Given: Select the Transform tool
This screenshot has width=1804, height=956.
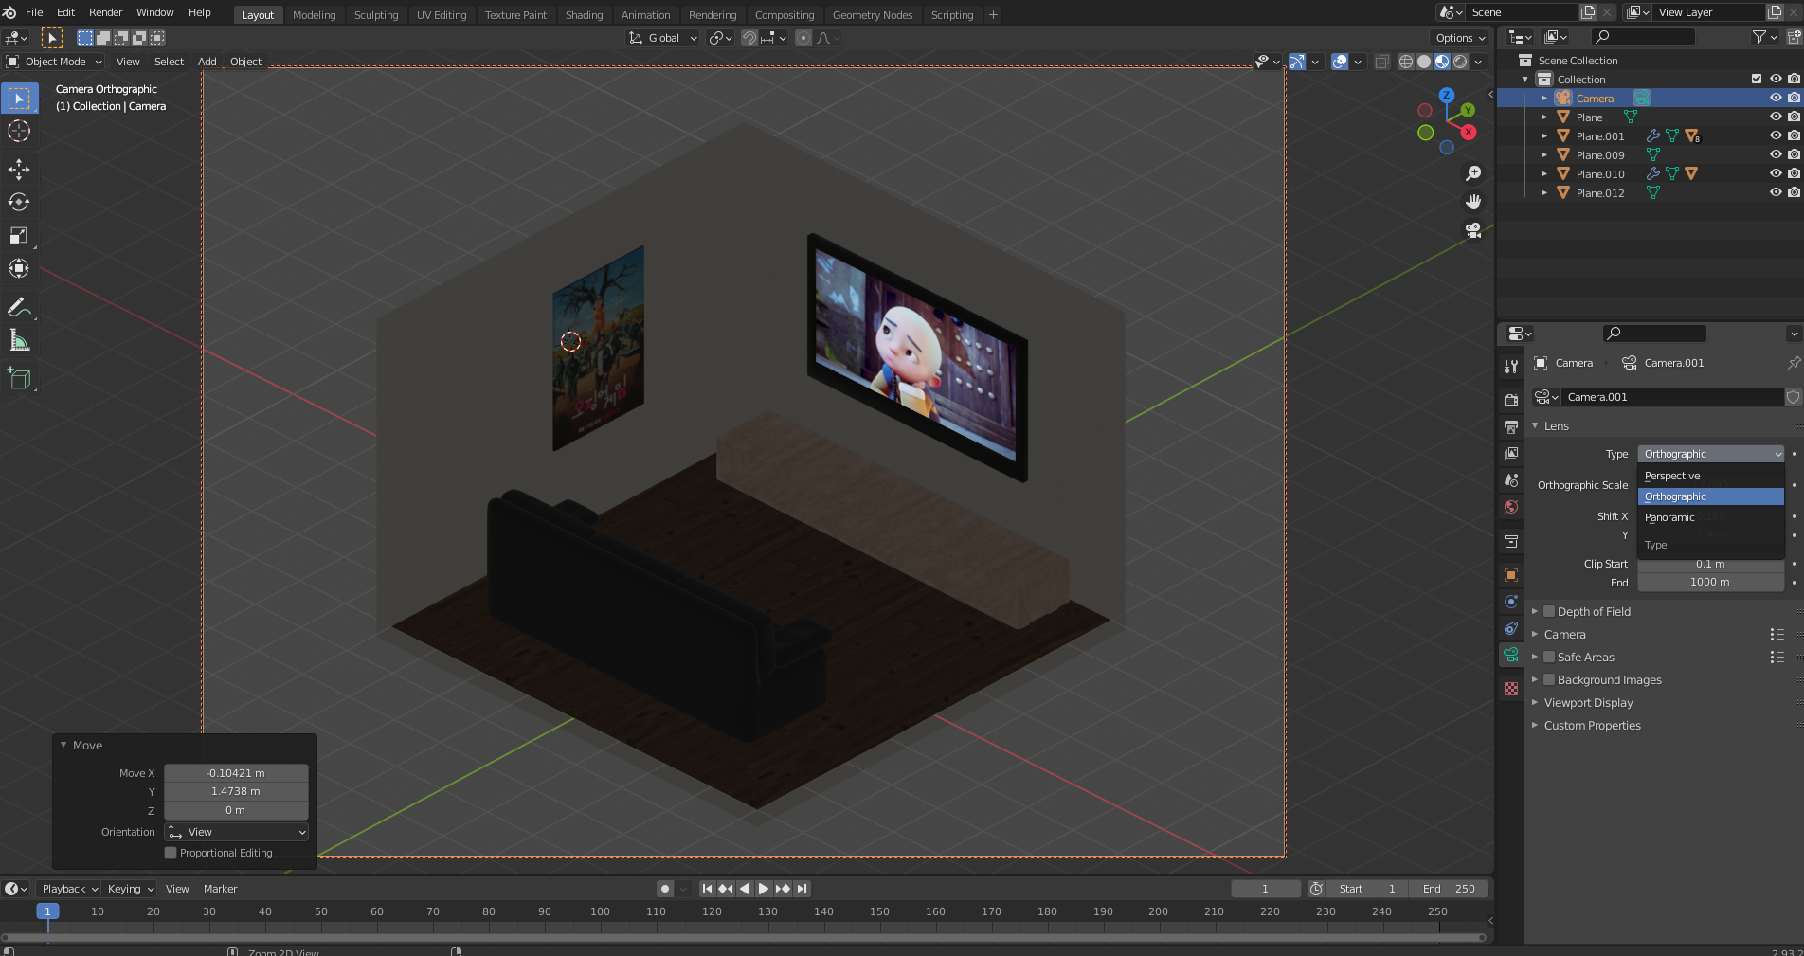Looking at the screenshot, I should (x=19, y=268).
